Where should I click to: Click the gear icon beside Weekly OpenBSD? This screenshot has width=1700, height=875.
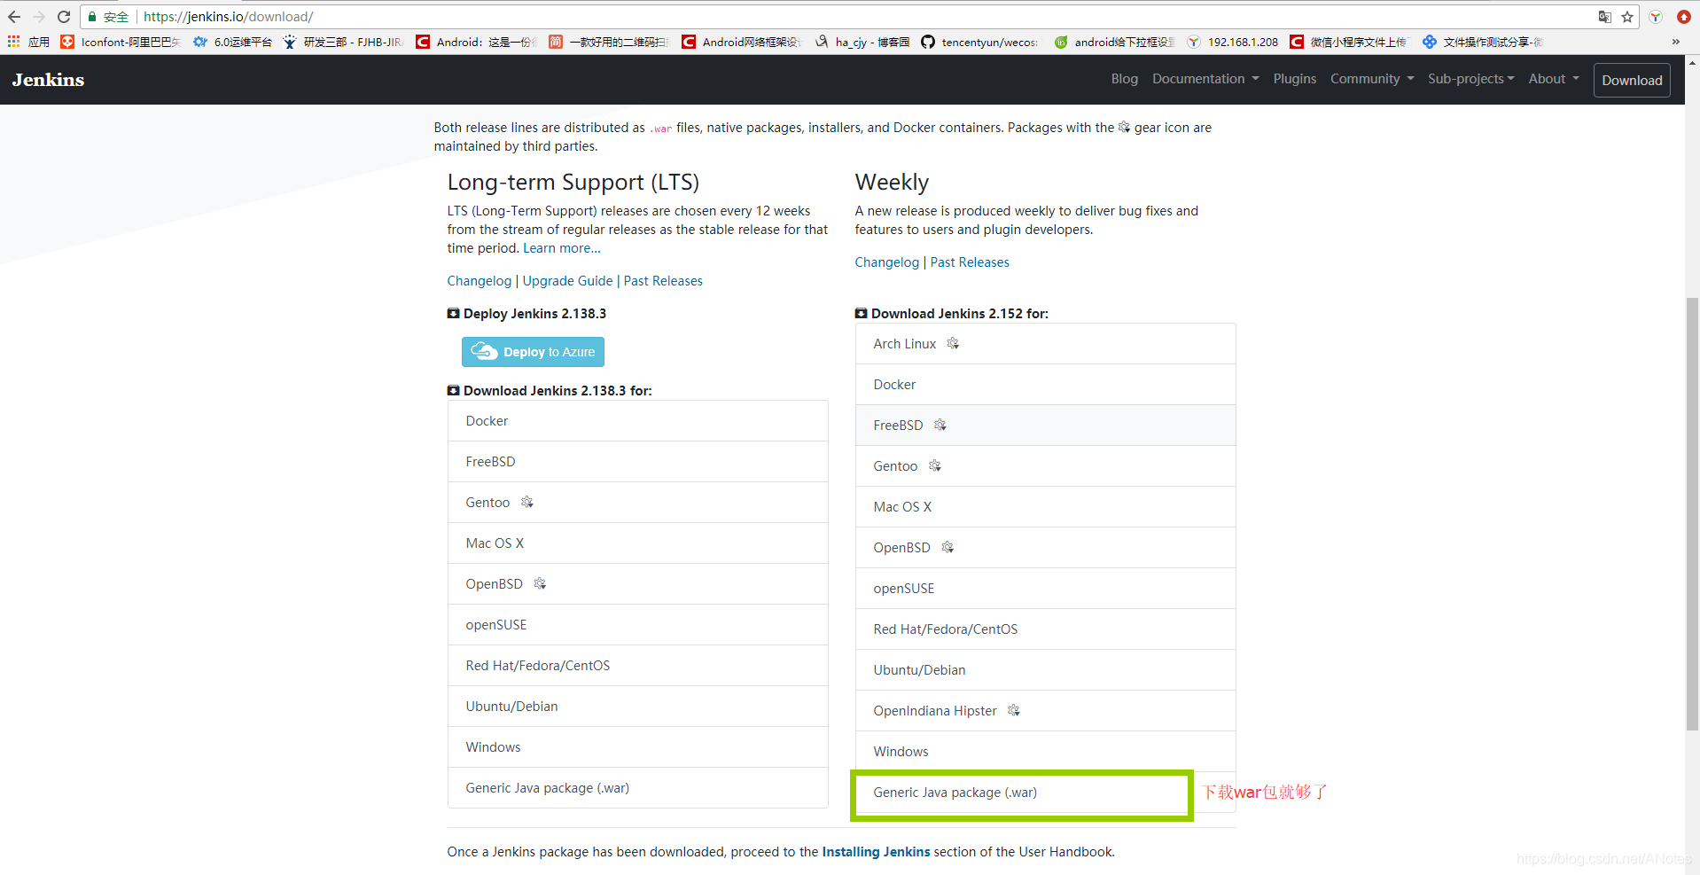947,547
